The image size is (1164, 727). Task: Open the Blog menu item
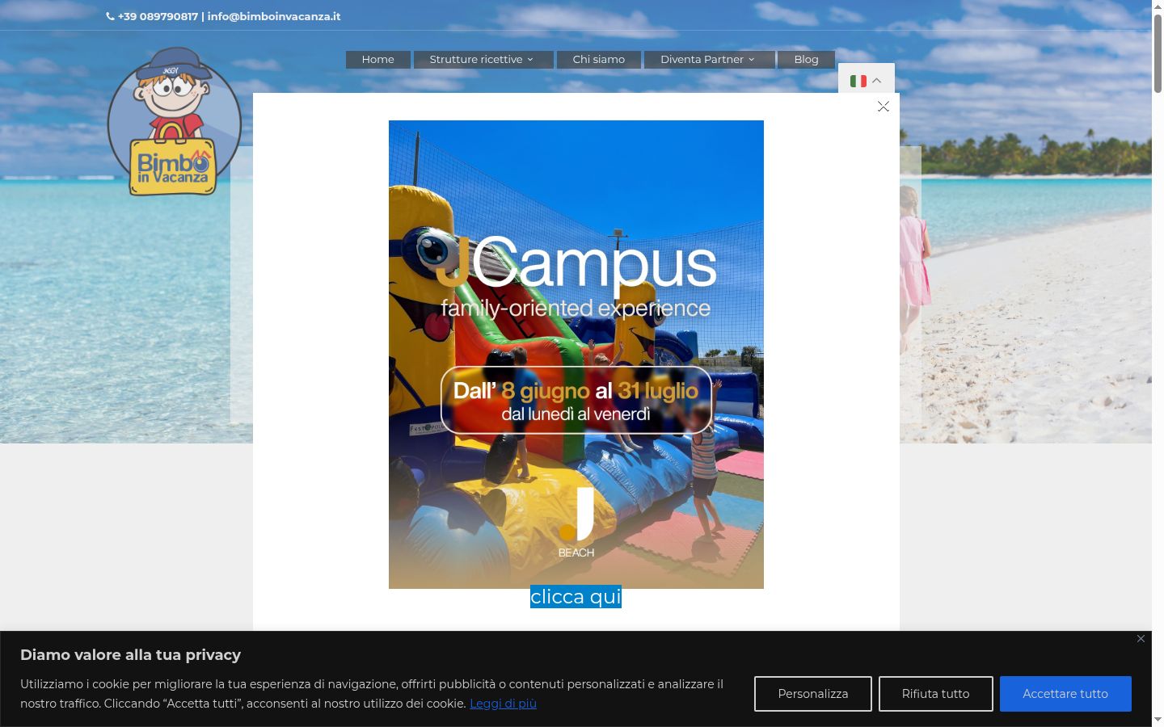[806, 60]
